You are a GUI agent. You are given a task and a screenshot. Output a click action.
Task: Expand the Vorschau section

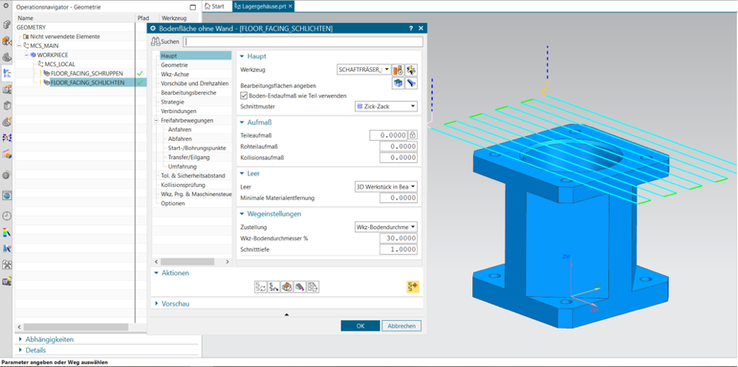click(155, 303)
